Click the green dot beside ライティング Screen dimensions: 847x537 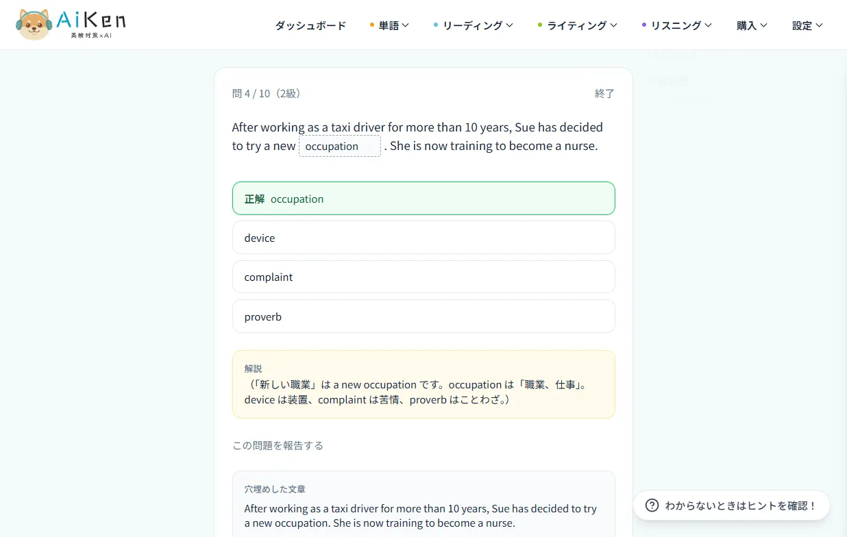[540, 25]
